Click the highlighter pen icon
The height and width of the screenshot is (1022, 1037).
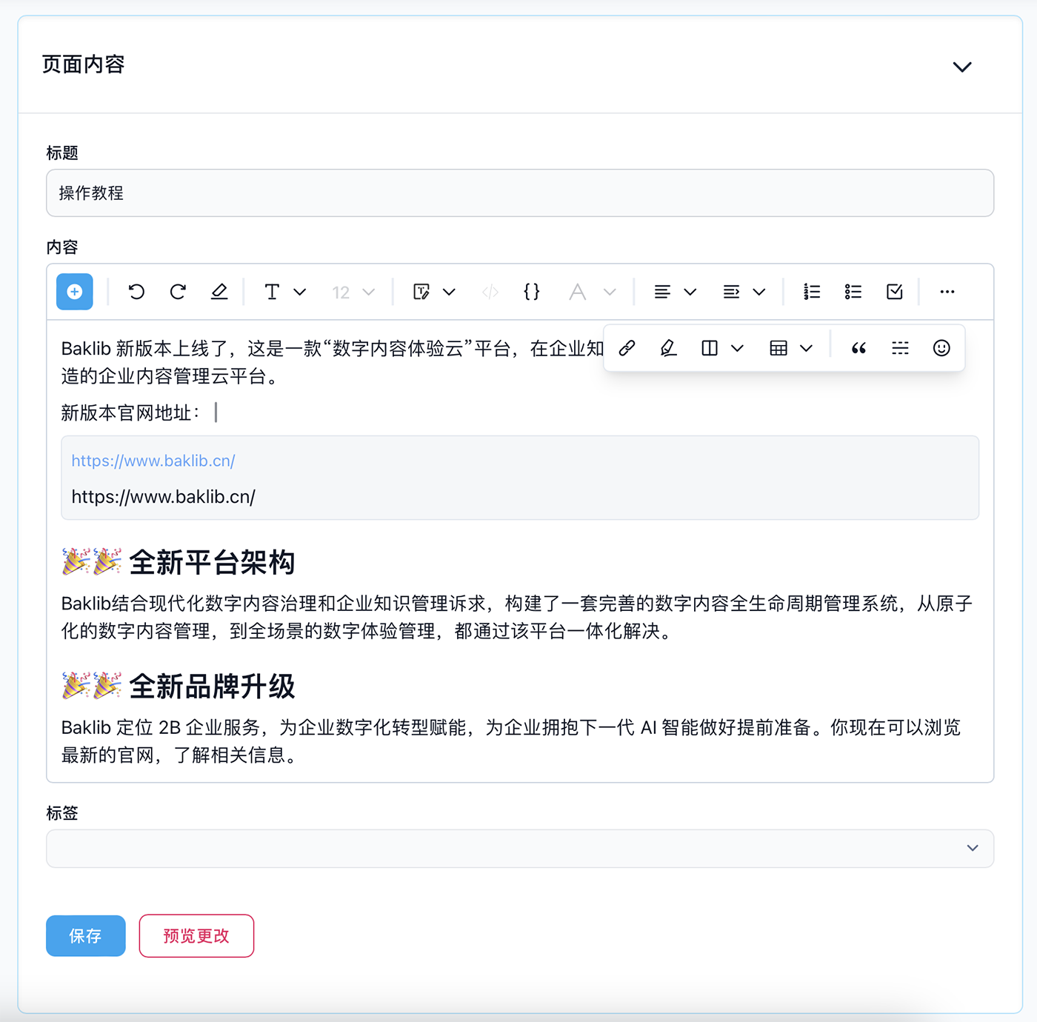click(669, 348)
